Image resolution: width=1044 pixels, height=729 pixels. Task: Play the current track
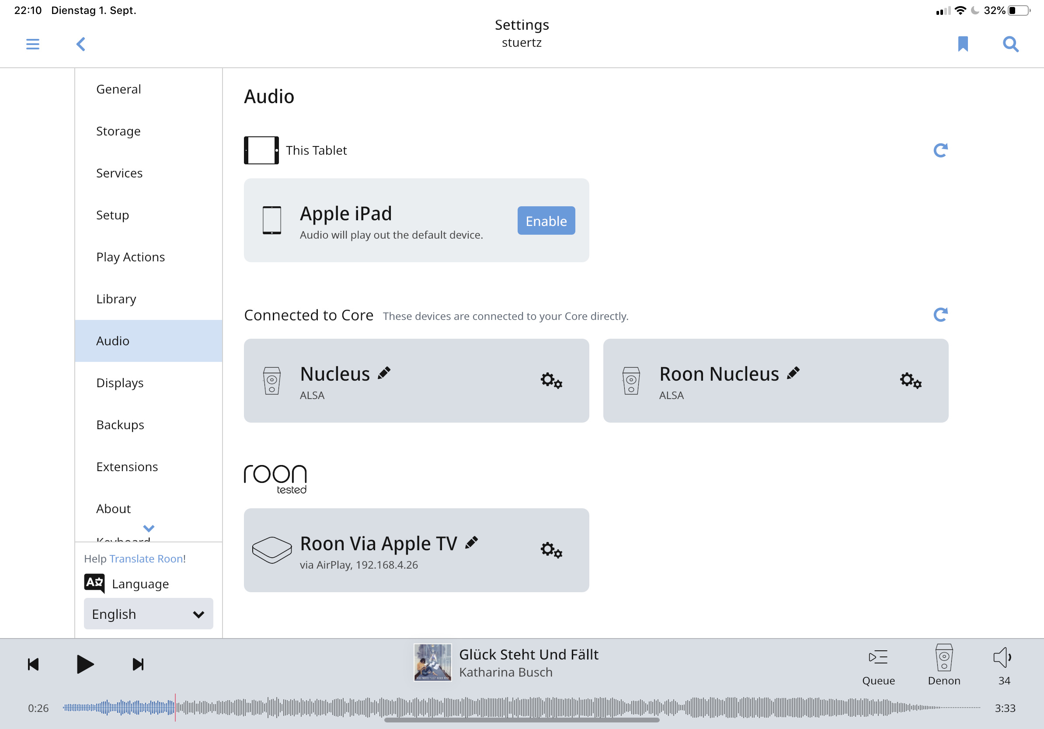coord(85,664)
